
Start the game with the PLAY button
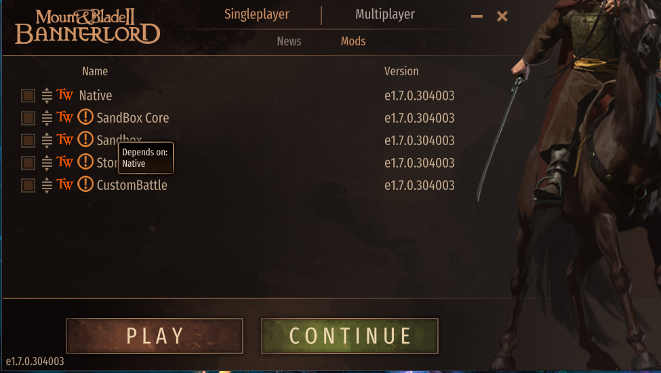[x=155, y=336]
